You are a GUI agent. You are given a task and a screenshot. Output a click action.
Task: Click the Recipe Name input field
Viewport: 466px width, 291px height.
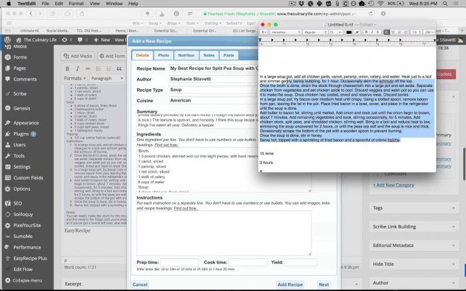214,68
